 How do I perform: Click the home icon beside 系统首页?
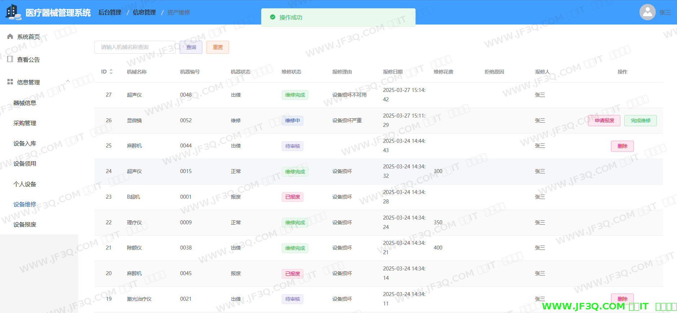click(10, 36)
